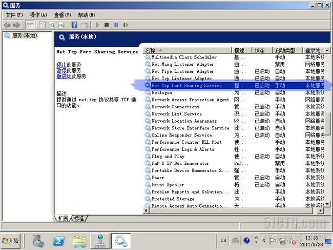Select Network Store Interface Service row
This screenshot has height=250, width=333.
[234, 128]
